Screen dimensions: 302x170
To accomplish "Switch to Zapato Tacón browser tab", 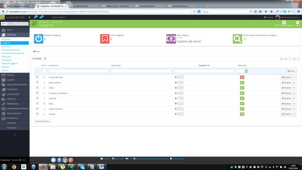I will pos(118,6).
